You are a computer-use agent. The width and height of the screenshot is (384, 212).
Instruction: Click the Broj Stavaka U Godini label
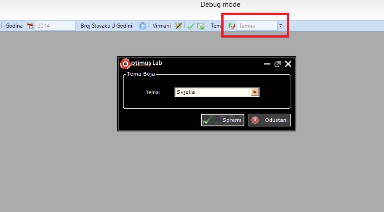107,26
